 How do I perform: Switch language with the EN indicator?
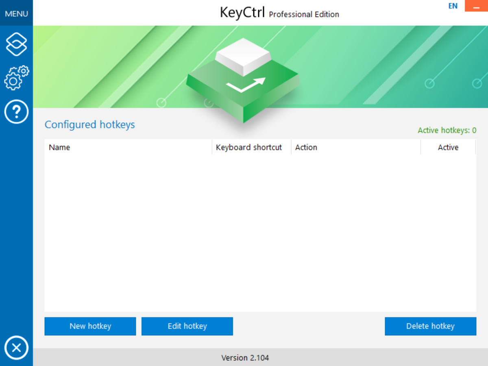[x=453, y=6]
